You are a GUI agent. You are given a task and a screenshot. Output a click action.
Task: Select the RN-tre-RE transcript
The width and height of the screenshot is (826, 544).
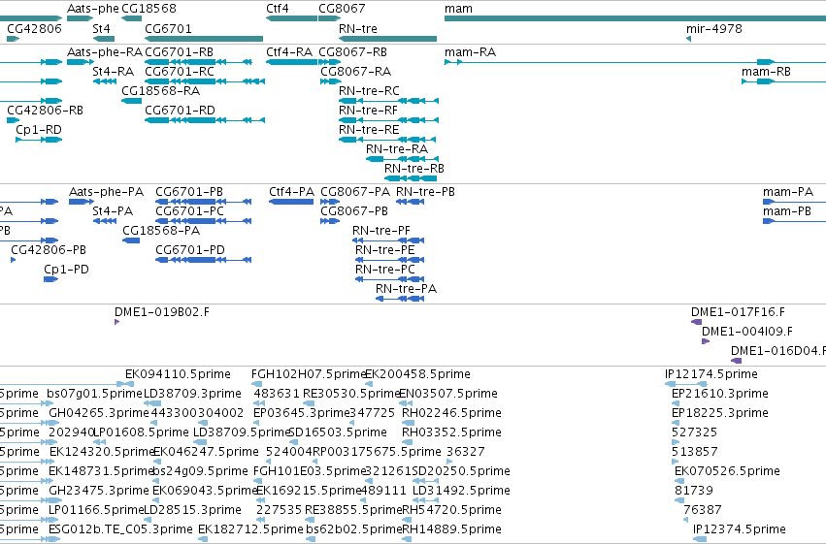click(387, 140)
